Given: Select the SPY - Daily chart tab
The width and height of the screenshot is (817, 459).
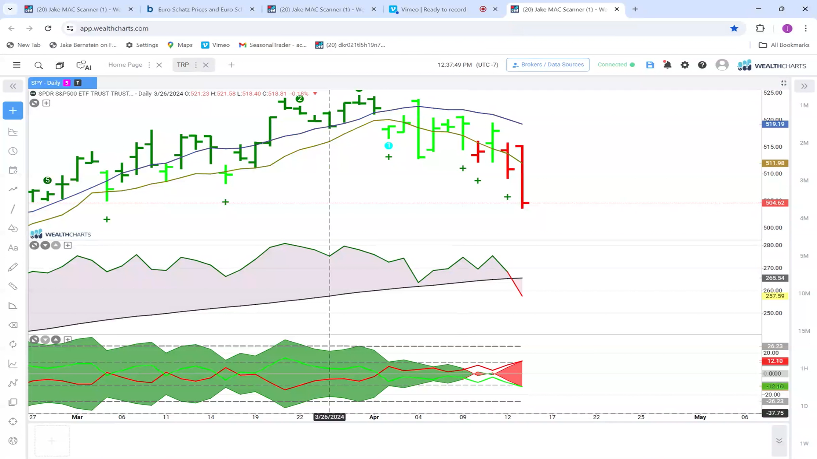Looking at the screenshot, I should (x=46, y=83).
